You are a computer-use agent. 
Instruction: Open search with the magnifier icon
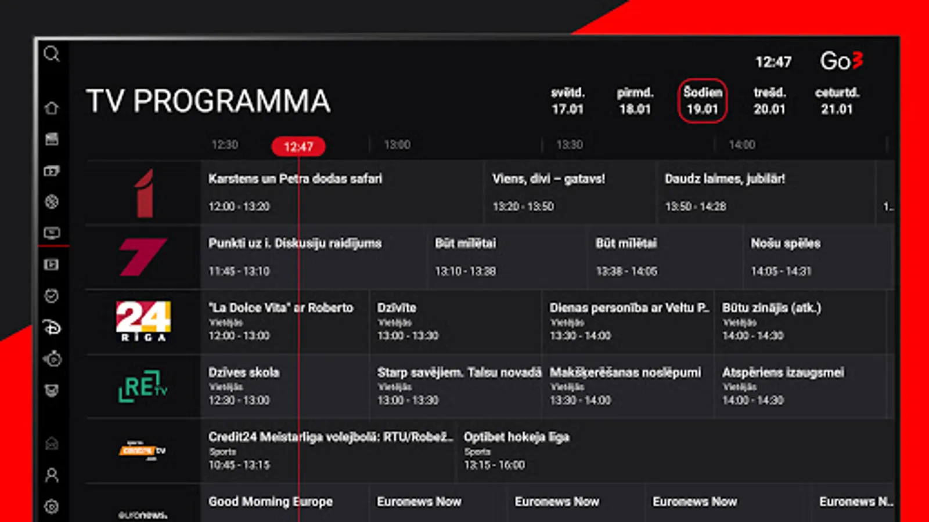(52, 54)
